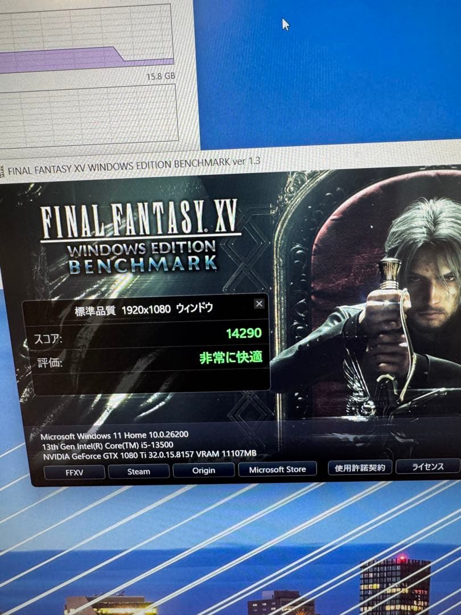View the 使用許諾契約 license agreement

359,467
